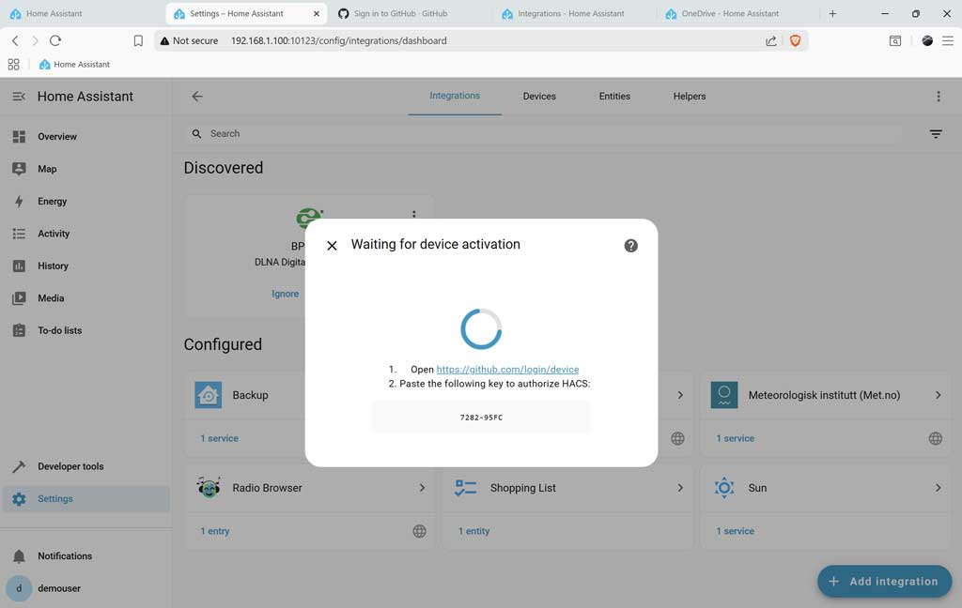The width and height of the screenshot is (962, 608).
Task: Reload the current page
Action: point(55,40)
